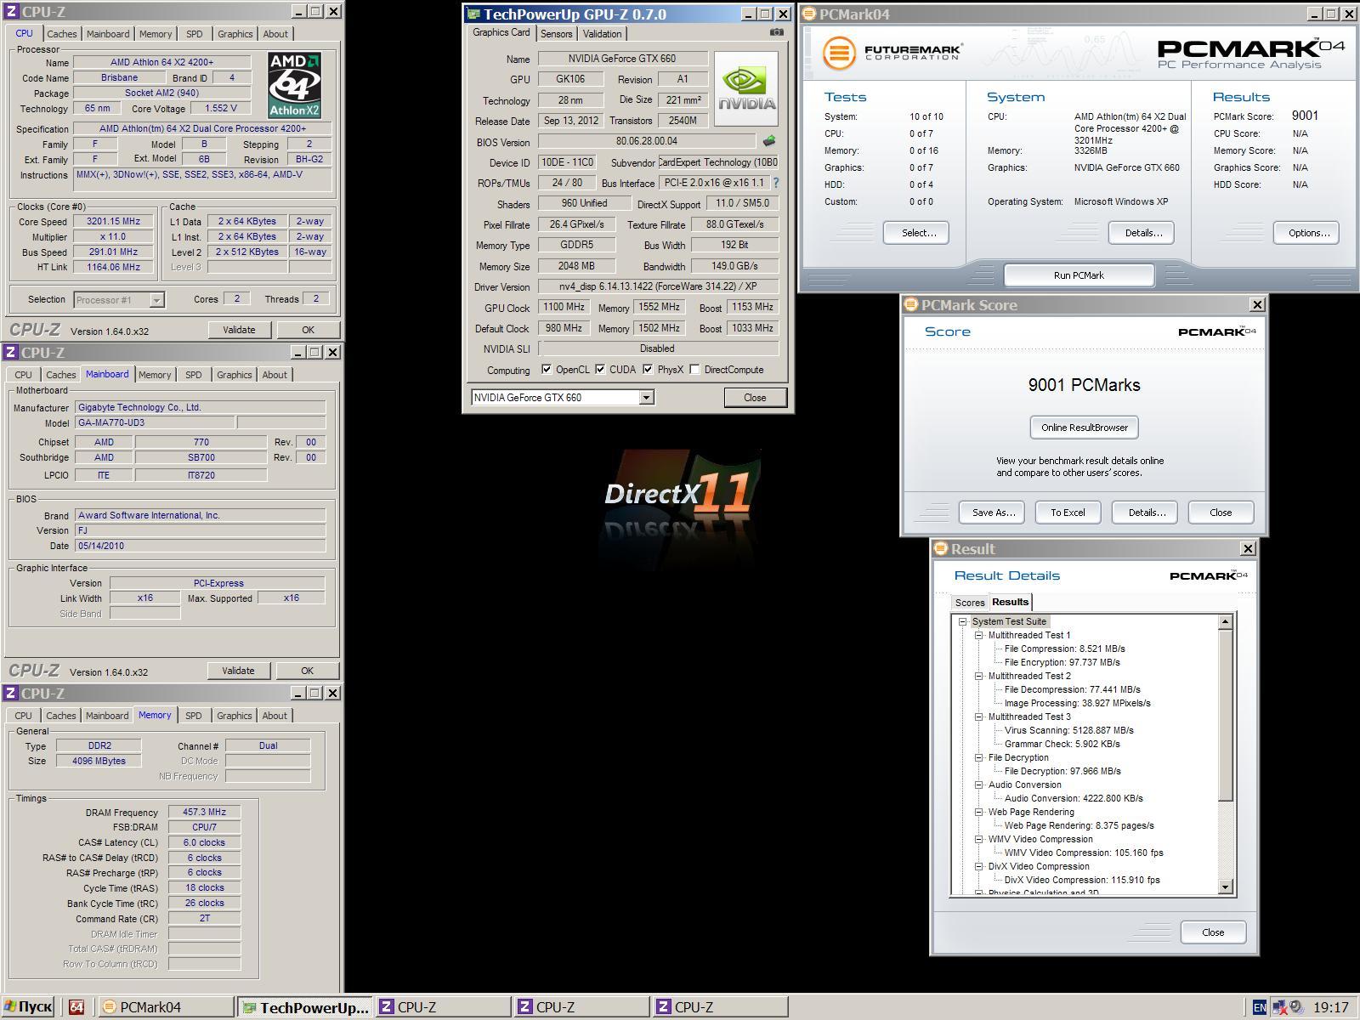Collapse the WMV Video Compression node
Viewport: 1360px width, 1020px height.
[979, 839]
